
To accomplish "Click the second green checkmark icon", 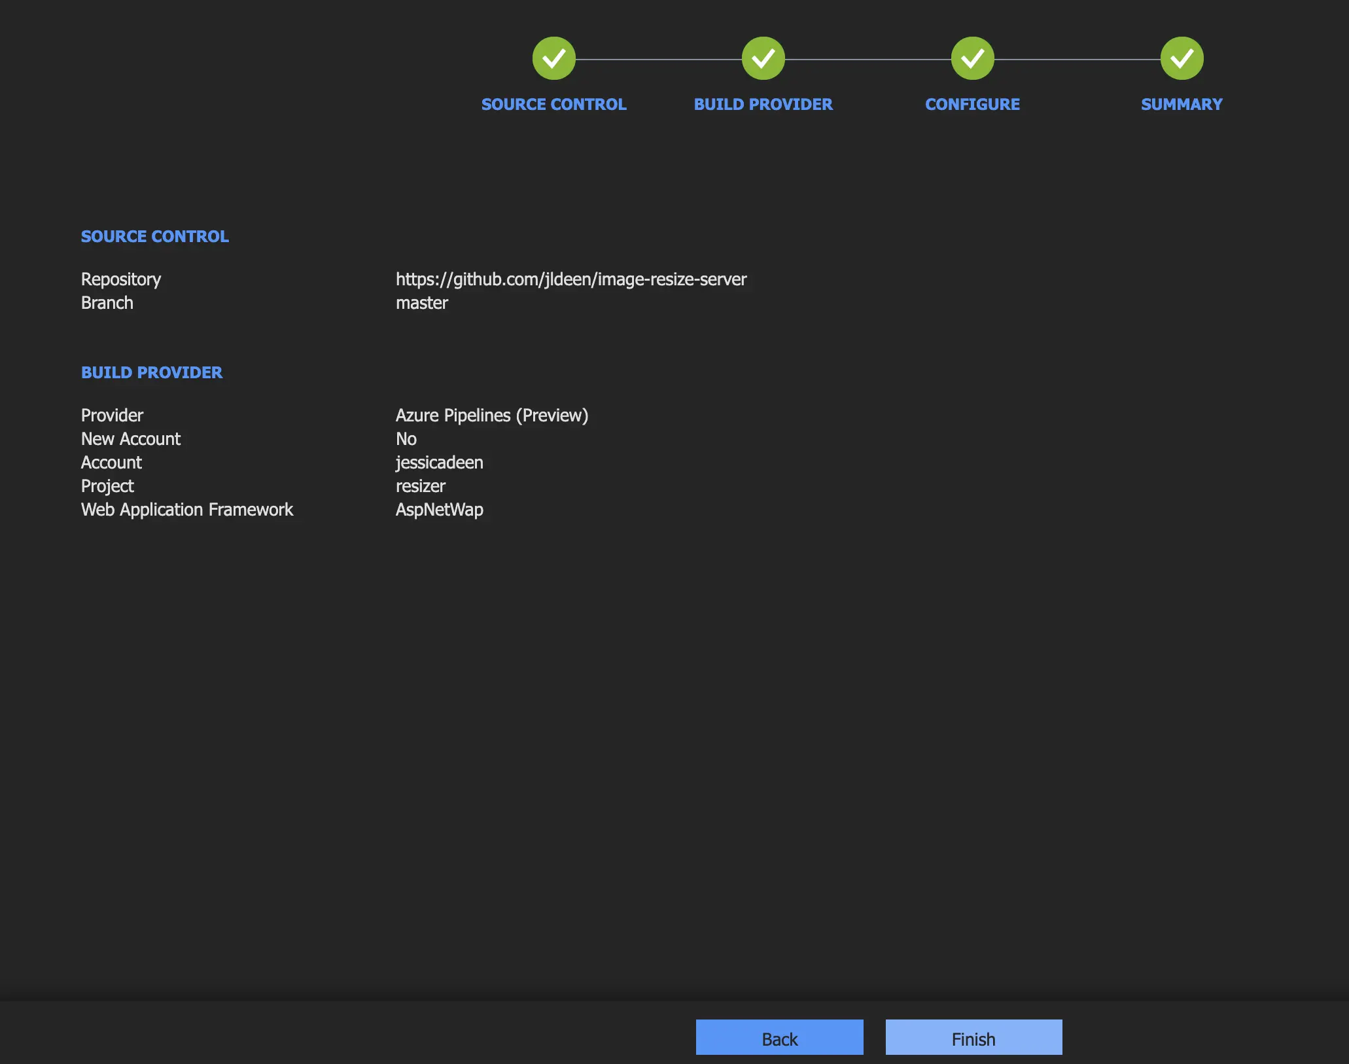I will pos(763,57).
